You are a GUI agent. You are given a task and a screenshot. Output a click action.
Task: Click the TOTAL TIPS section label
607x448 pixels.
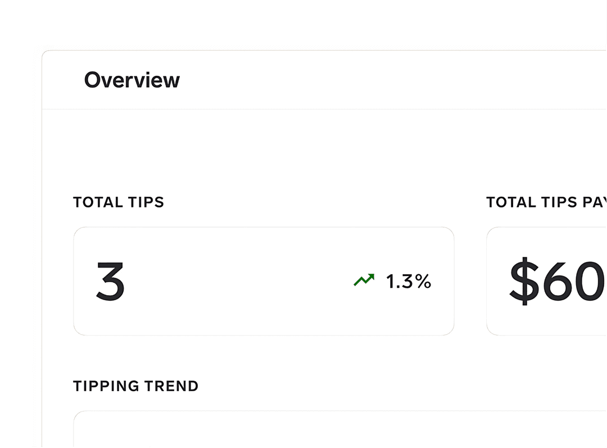coord(118,202)
